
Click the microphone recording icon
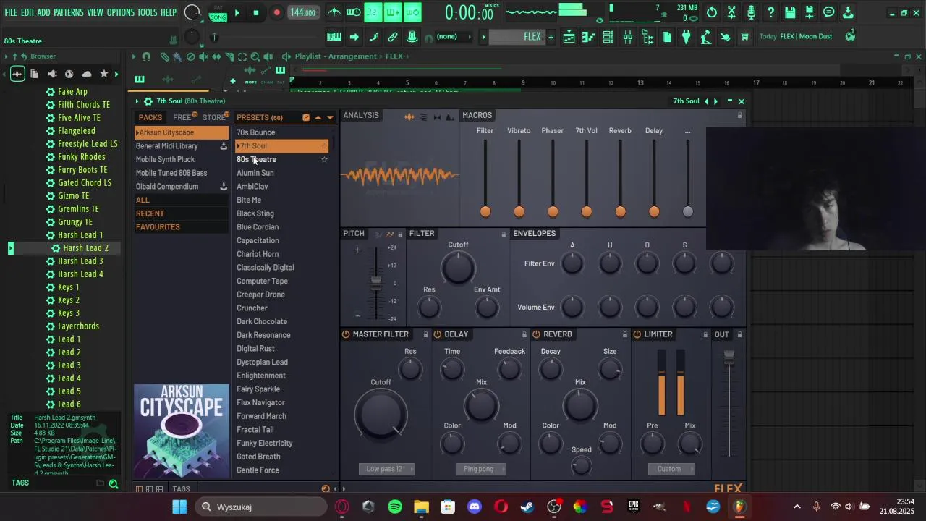pyautogui.click(x=751, y=12)
